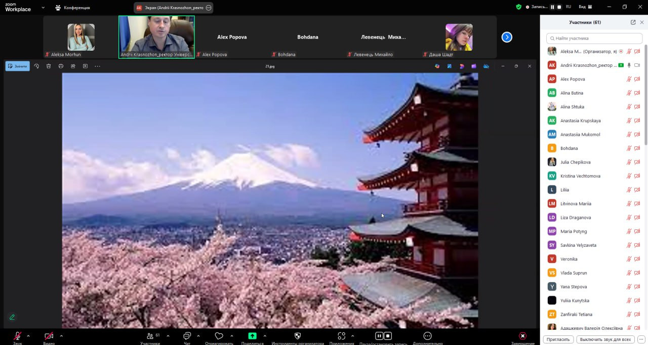Viewport: 648px width, 345px height.
Task: Click Mute All participants button
Action: (x=605, y=339)
